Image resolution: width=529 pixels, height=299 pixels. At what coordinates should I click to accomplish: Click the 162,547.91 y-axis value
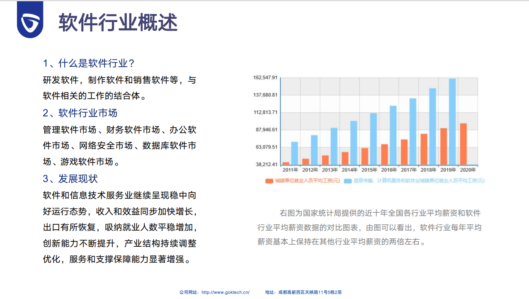tap(265, 78)
